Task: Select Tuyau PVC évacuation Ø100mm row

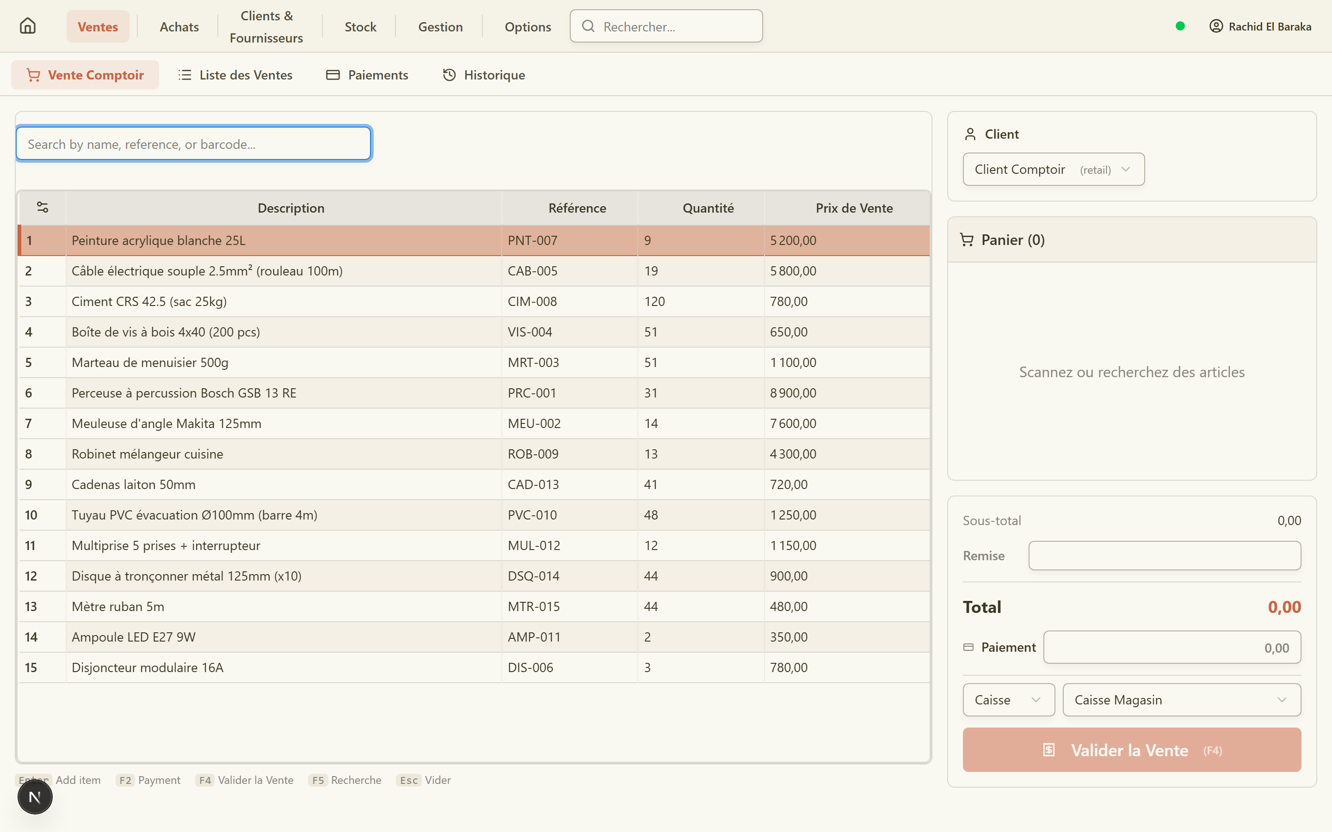Action: pos(474,515)
